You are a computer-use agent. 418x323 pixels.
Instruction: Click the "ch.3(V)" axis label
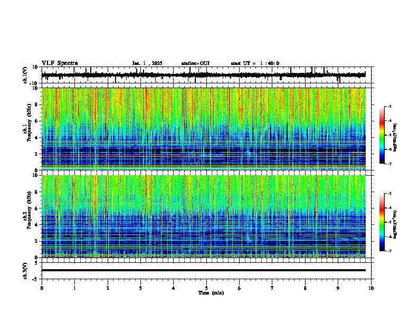click(x=25, y=271)
